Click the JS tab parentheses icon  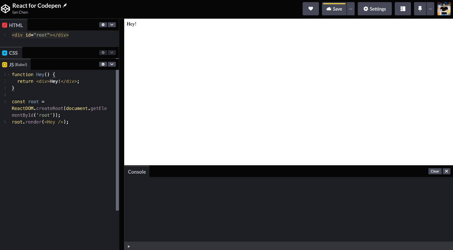coord(5,65)
